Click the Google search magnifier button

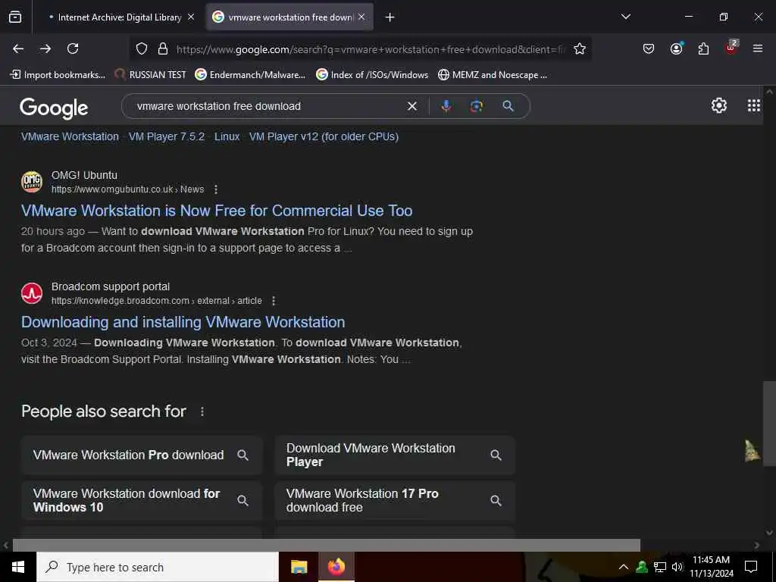coord(508,106)
